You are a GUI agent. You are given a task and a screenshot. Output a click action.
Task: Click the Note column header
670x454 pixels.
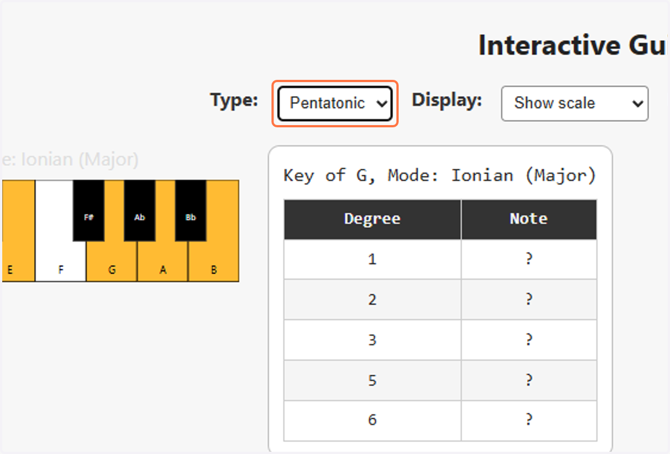(x=529, y=219)
